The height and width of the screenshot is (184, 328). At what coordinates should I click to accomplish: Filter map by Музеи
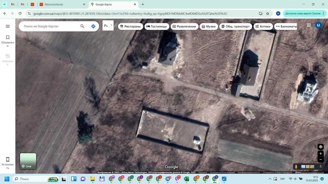click(x=209, y=26)
